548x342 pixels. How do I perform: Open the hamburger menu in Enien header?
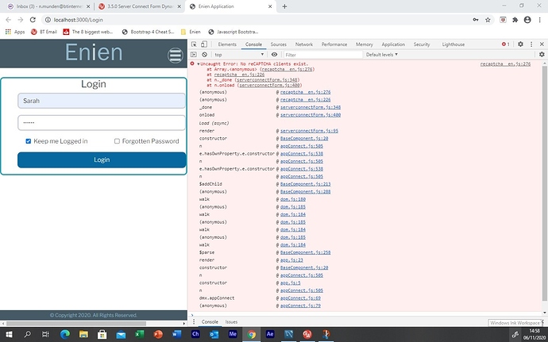click(x=176, y=55)
